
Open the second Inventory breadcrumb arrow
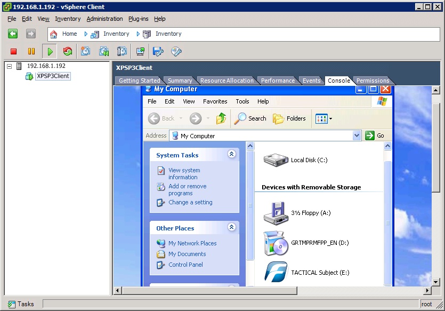click(x=138, y=34)
